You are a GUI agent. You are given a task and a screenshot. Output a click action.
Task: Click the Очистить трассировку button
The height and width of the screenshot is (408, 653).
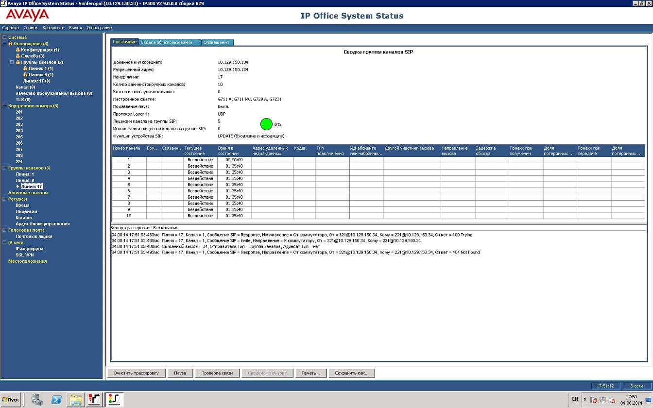pyautogui.click(x=136, y=373)
